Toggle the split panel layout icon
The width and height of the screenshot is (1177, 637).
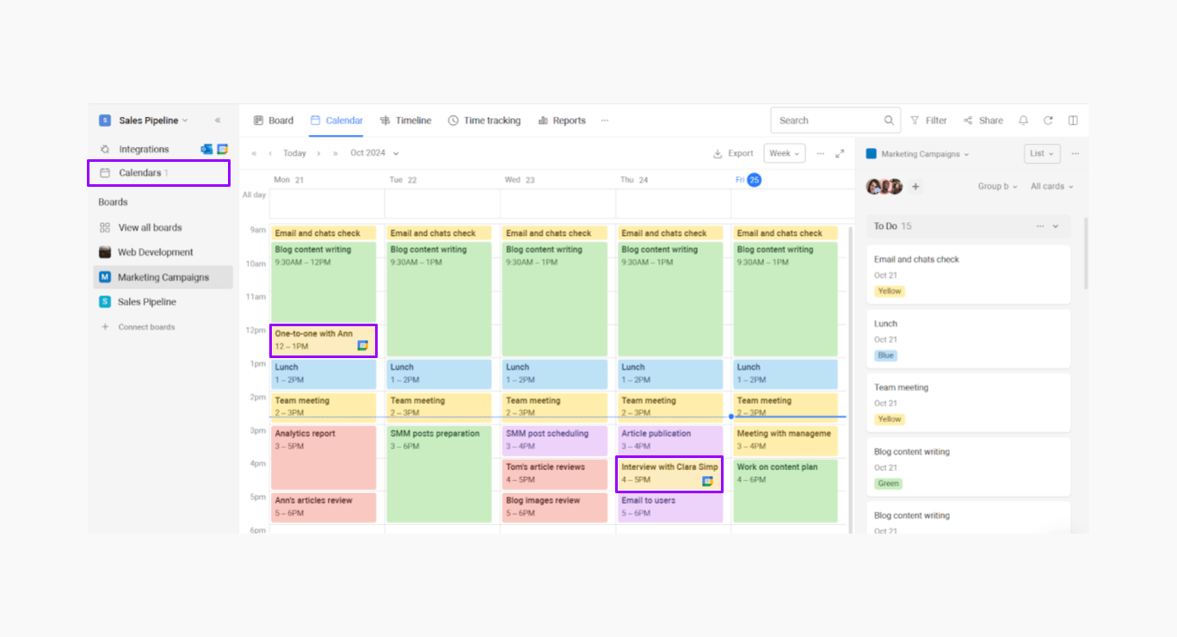coord(1073,121)
